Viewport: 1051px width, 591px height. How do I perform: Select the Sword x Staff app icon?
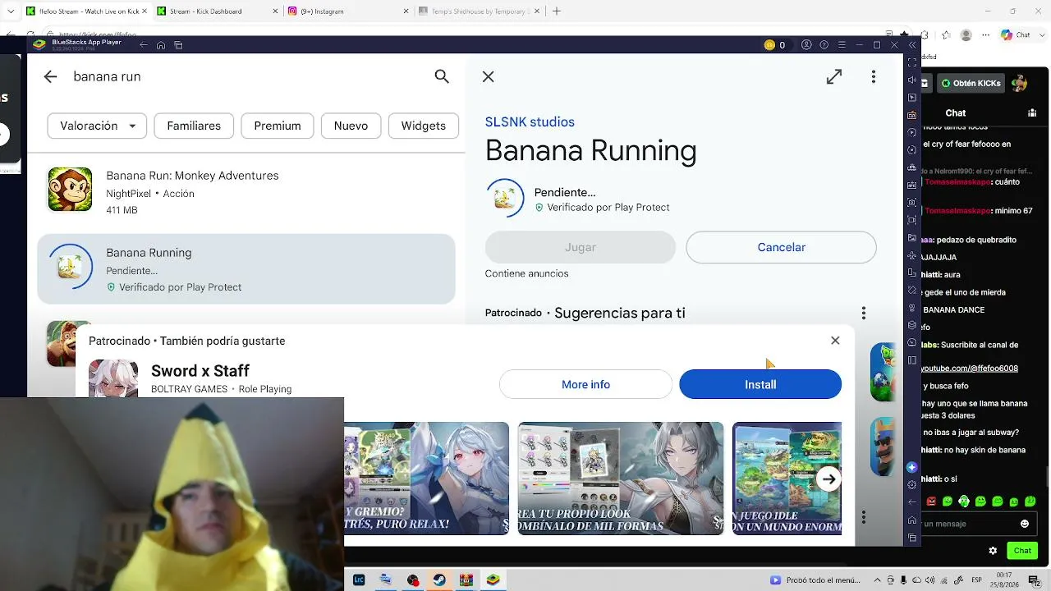(x=113, y=378)
